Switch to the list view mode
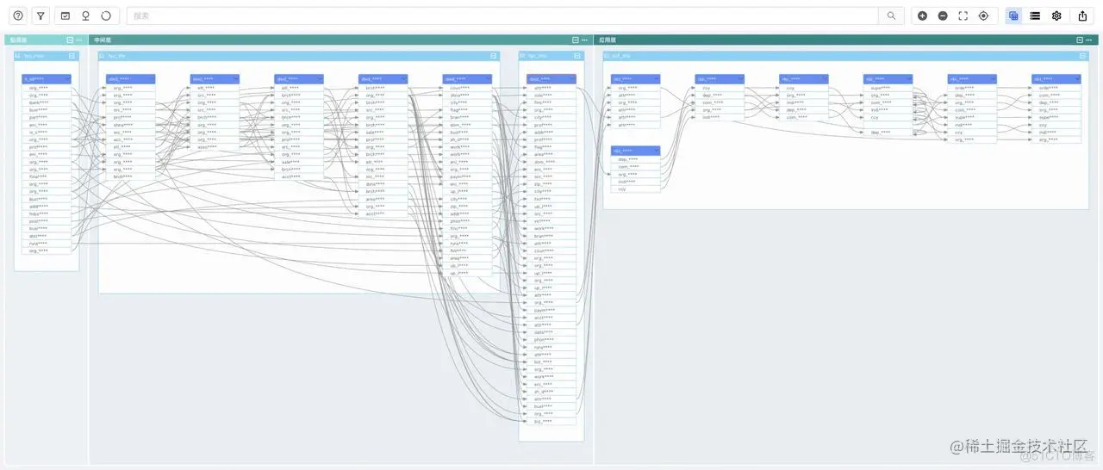This screenshot has height=470, width=1103. (x=1035, y=15)
